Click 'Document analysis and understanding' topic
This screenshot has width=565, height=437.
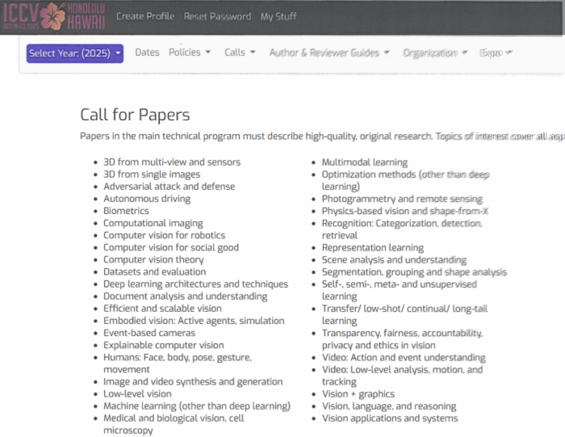click(x=185, y=296)
